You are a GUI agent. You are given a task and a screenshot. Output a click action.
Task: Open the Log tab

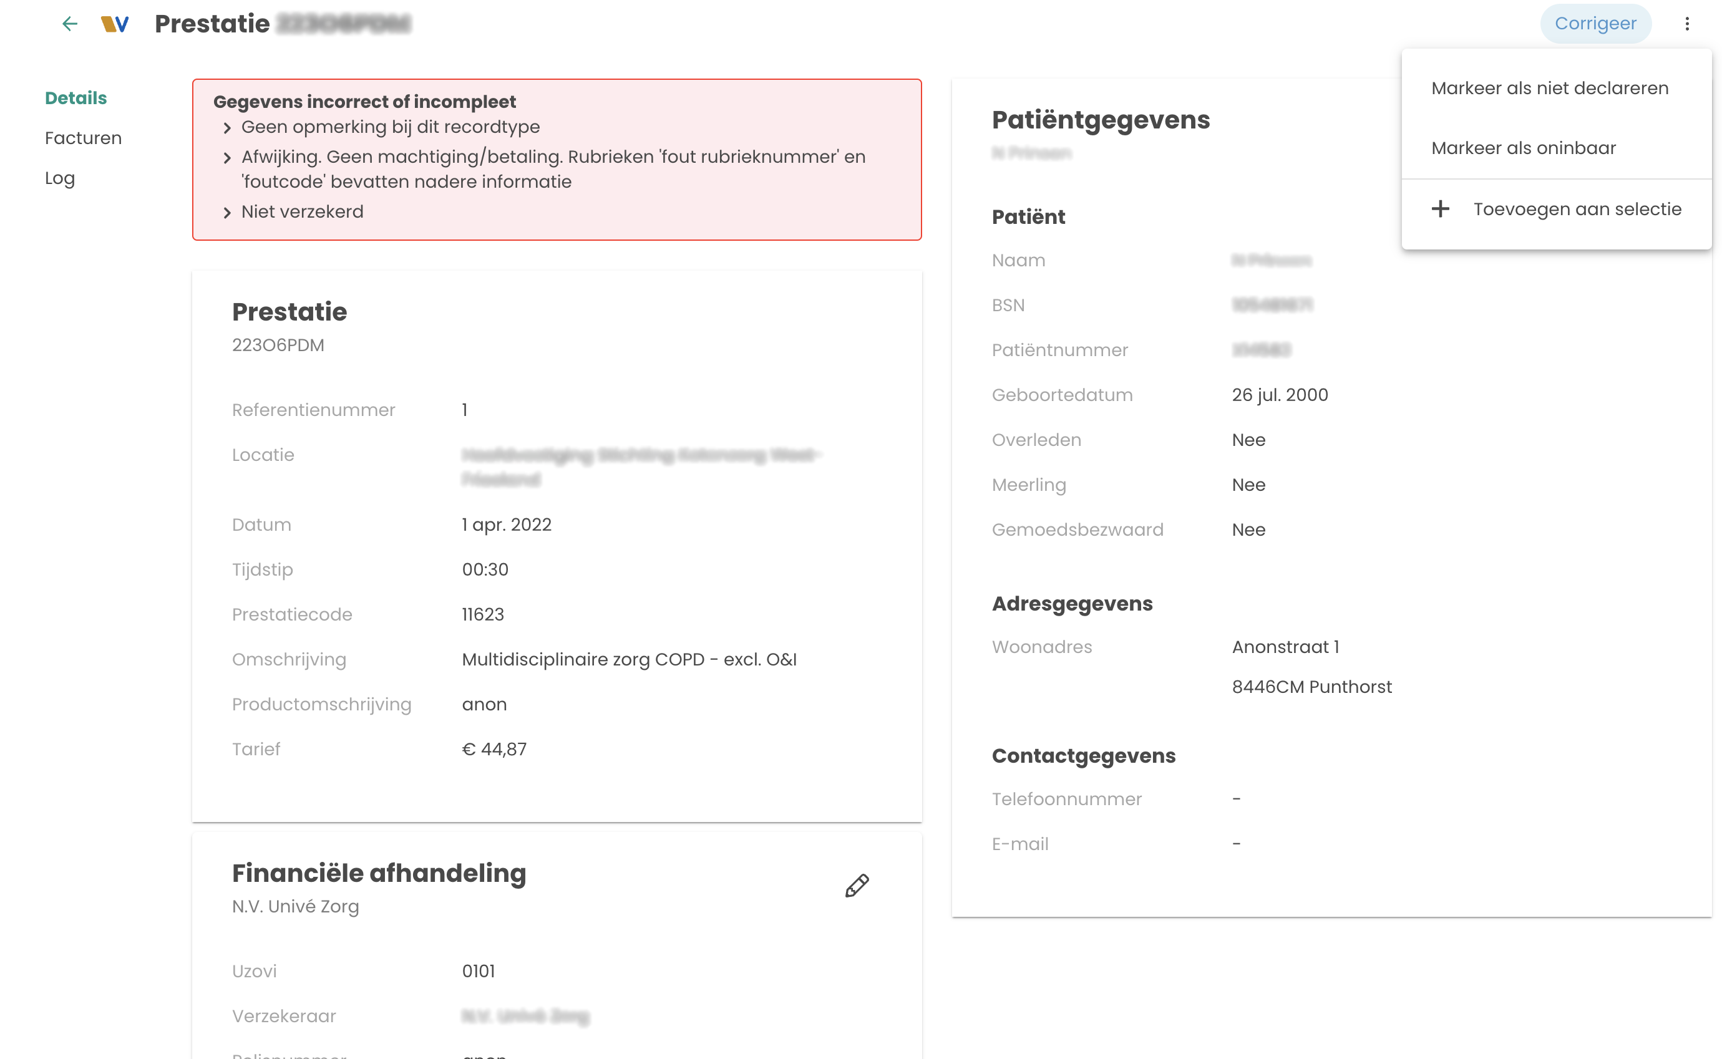coord(59,178)
